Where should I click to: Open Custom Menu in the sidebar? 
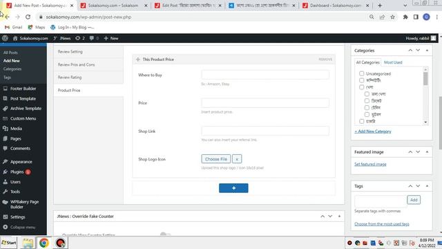(23, 118)
